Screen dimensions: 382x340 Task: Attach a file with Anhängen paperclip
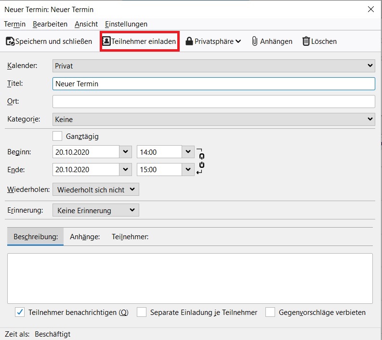[272, 41]
